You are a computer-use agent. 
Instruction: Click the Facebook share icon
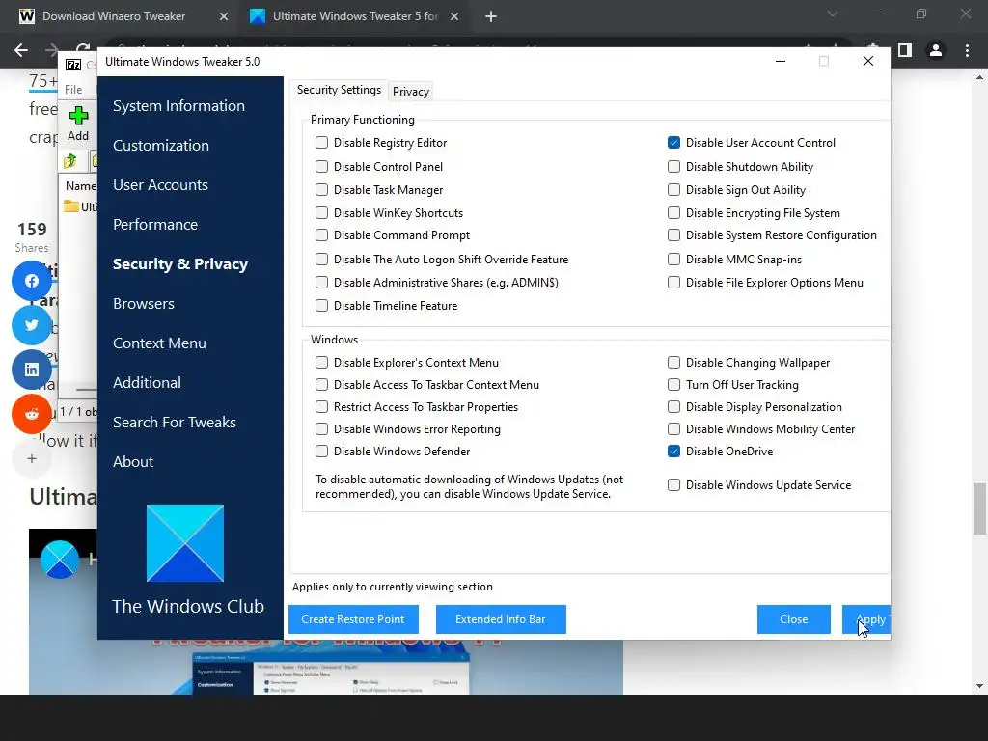coord(32,281)
